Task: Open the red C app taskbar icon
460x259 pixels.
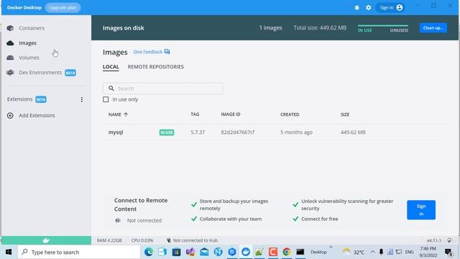Action: pyautogui.click(x=273, y=252)
